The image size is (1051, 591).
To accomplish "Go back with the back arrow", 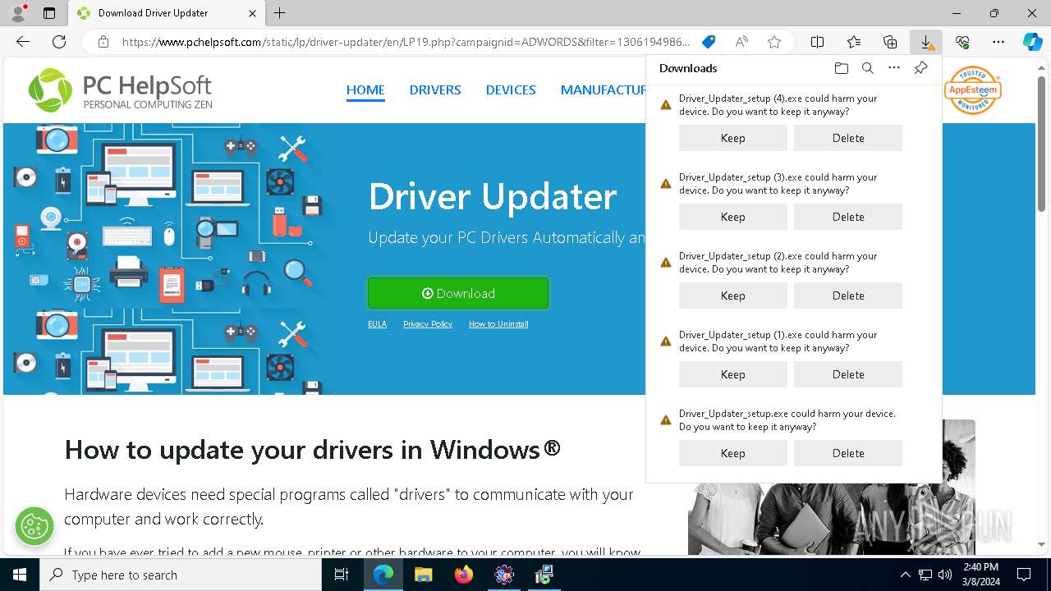I will pyautogui.click(x=23, y=42).
